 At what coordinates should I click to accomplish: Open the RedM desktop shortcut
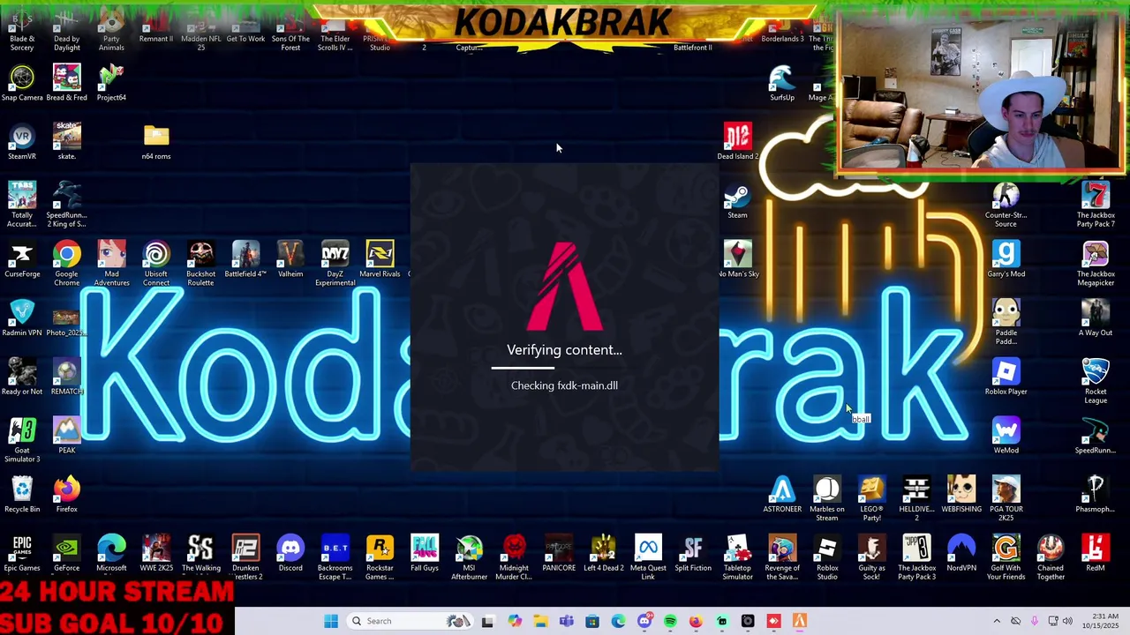point(1096,553)
